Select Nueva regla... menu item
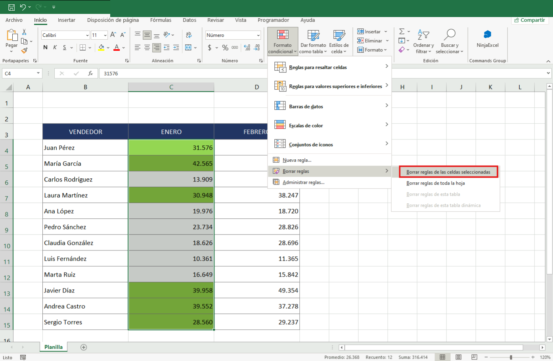This screenshot has height=361, width=553. point(330,160)
